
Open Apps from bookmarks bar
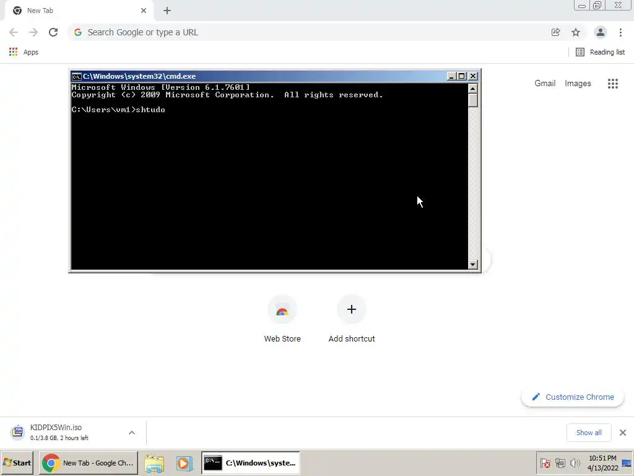tap(24, 52)
